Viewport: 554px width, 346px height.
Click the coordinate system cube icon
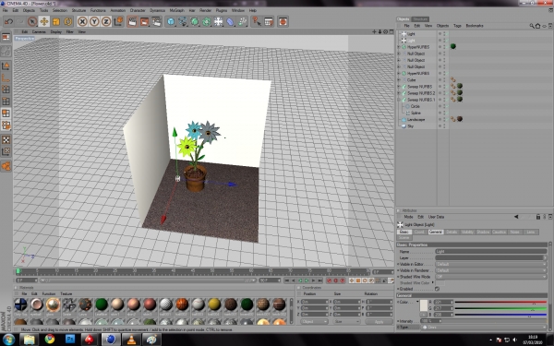click(119, 21)
